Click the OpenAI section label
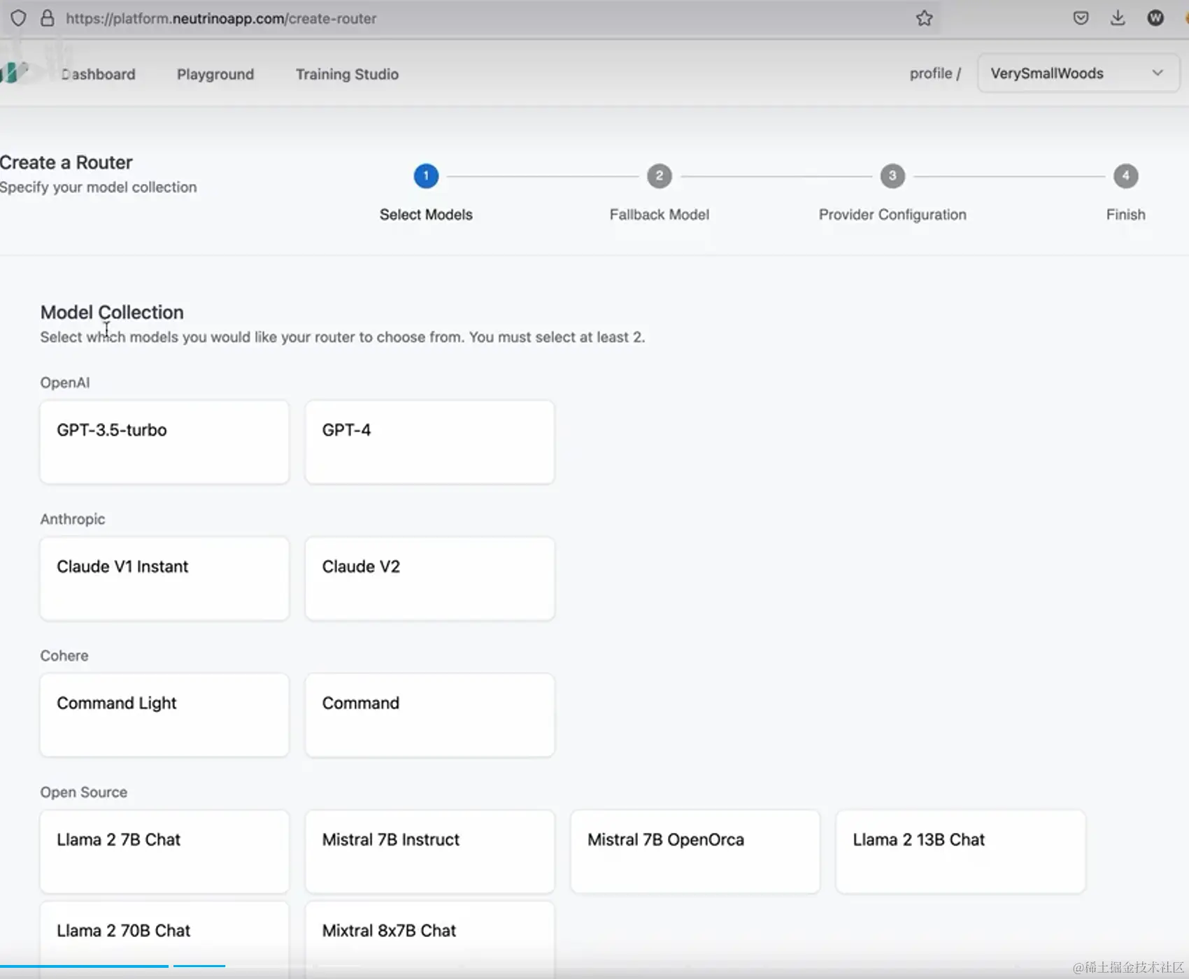1189x979 pixels. 65,383
